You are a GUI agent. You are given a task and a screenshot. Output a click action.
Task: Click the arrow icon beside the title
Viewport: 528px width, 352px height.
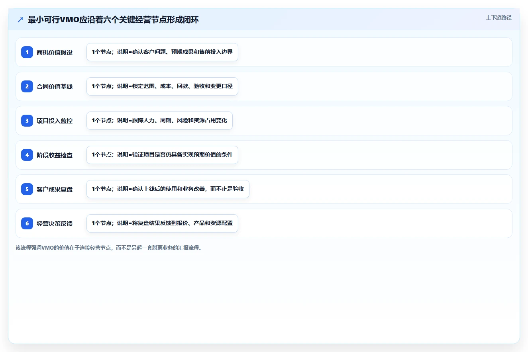pyautogui.click(x=20, y=20)
